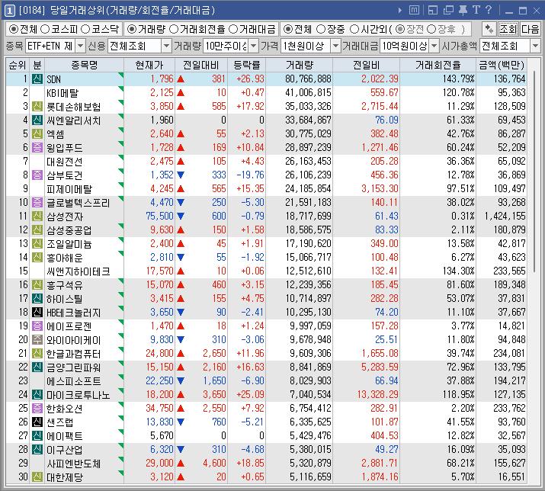Click the 신 badge next to 한글과컴퓨터
The image size is (545, 491).
click(37, 353)
